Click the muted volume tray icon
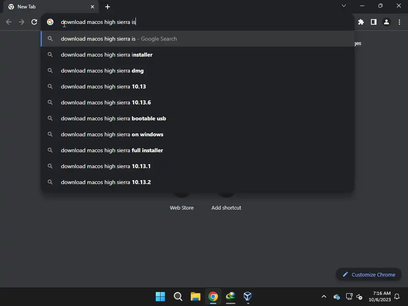 point(359,296)
